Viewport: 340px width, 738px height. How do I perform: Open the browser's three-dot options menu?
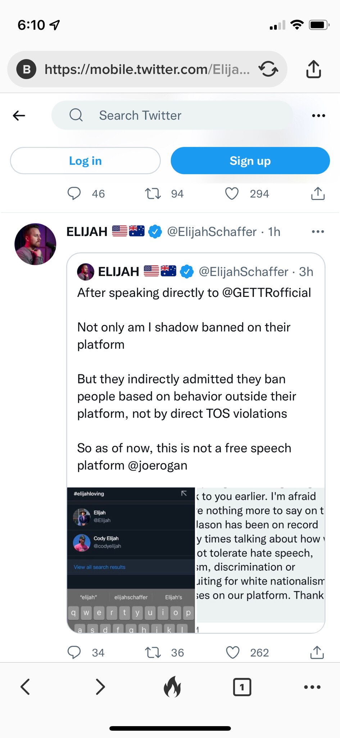click(312, 686)
